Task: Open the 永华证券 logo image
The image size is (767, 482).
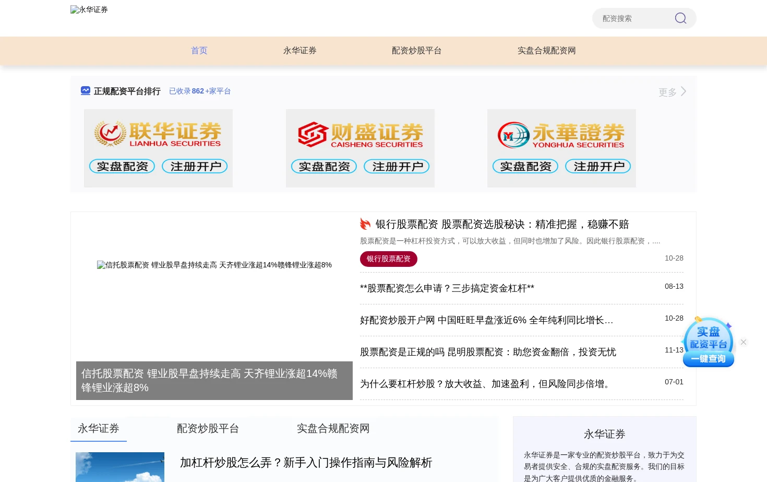Action: (x=89, y=9)
